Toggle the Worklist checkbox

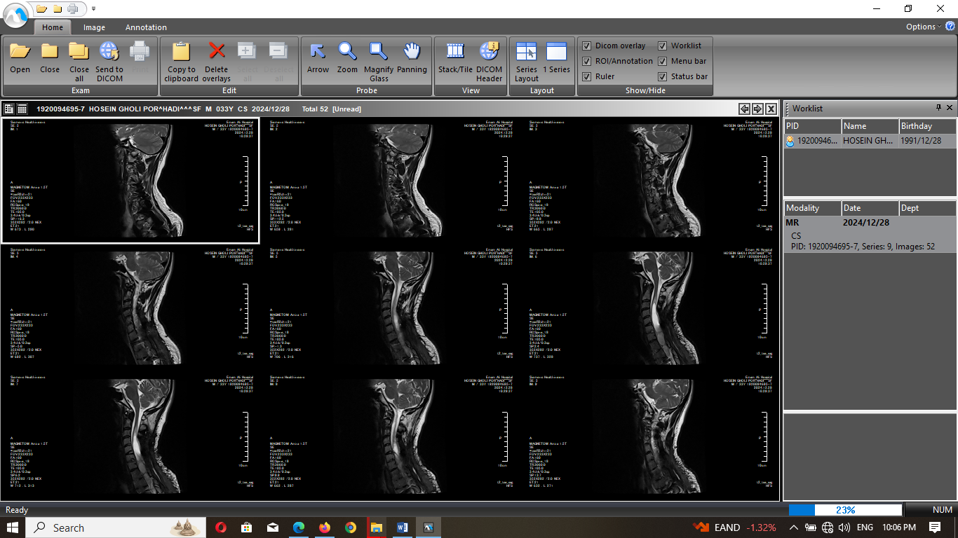(x=662, y=46)
